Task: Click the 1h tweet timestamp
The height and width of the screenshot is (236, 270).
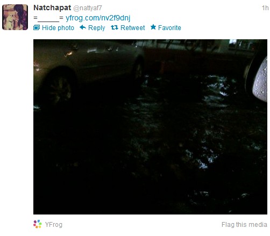Action: pyautogui.click(x=265, y=8)
